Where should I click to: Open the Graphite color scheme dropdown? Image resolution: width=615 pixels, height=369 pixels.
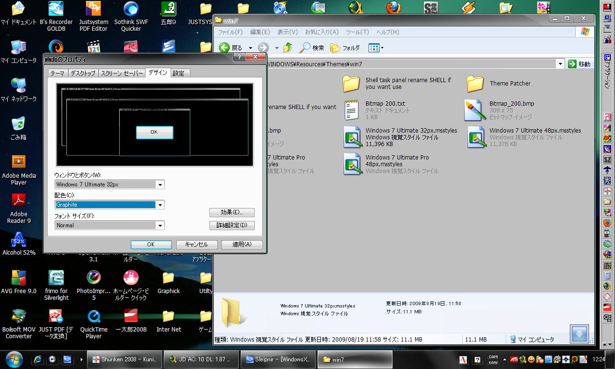160,205
